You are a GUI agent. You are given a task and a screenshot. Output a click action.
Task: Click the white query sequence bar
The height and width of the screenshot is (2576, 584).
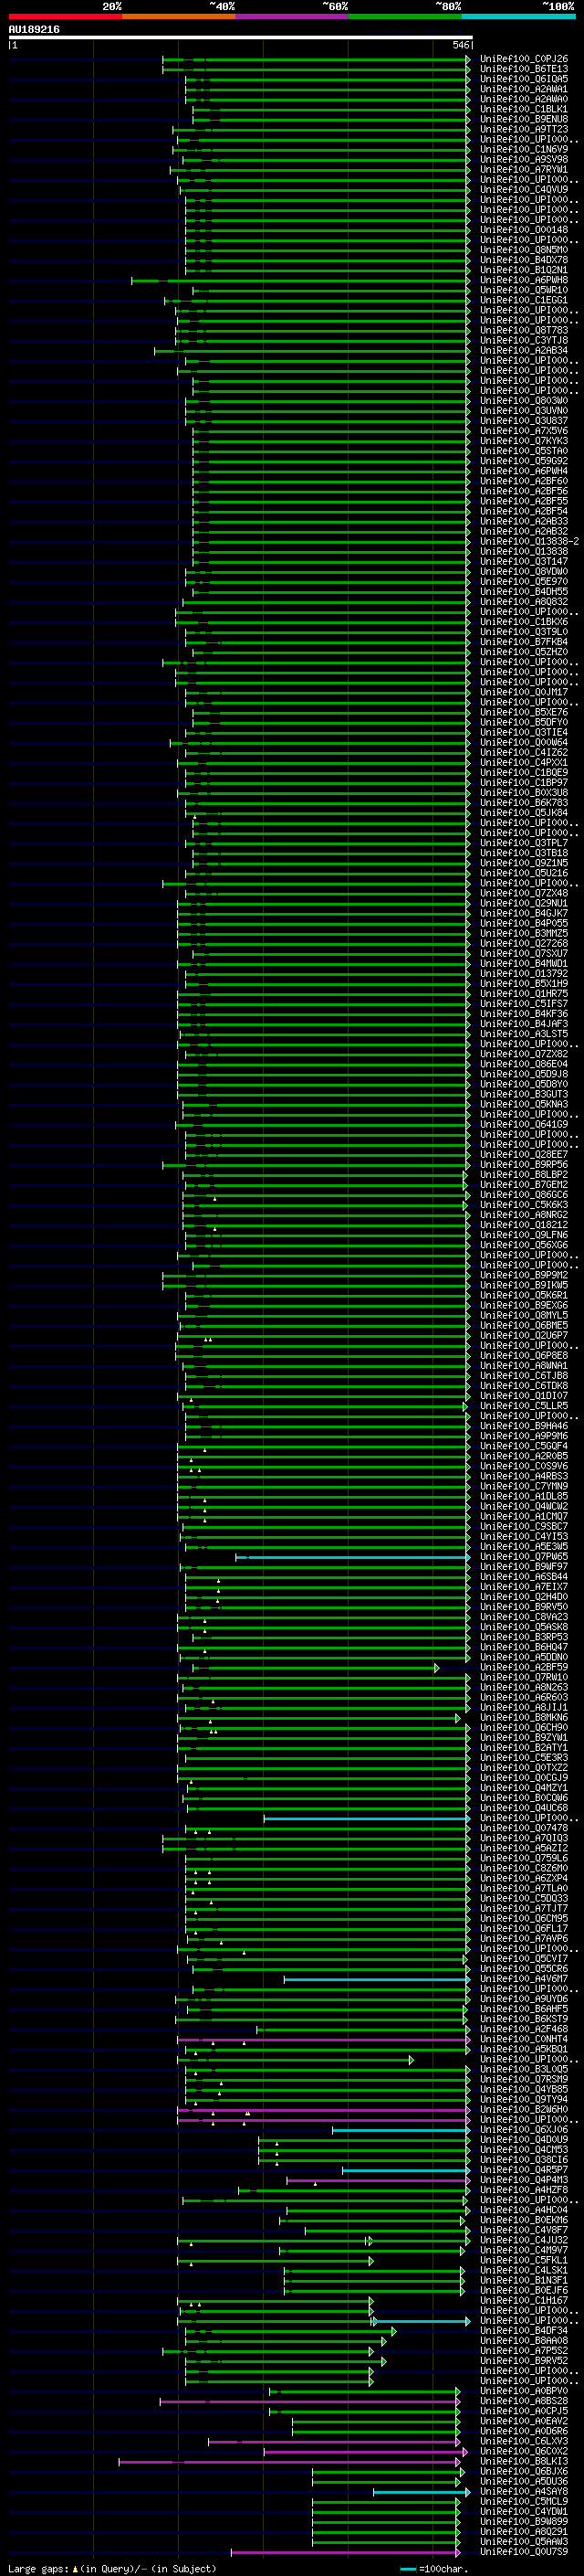241,38
